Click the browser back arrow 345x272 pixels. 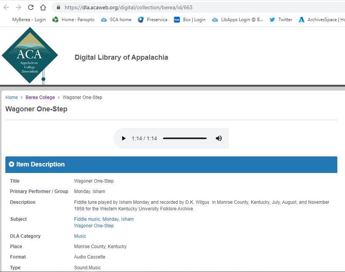[6, 7]
